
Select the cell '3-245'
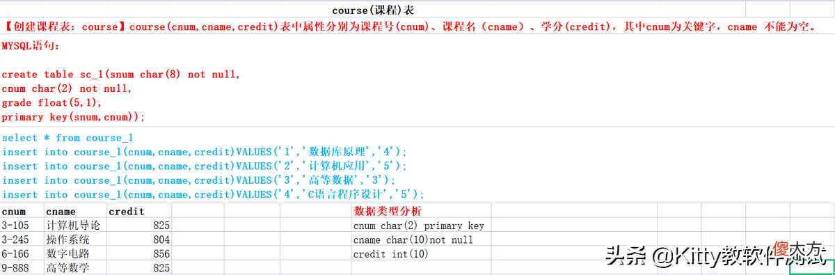pos(22,239)
